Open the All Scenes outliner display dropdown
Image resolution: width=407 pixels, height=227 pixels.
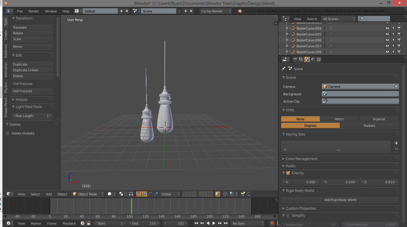coord(339,19)
